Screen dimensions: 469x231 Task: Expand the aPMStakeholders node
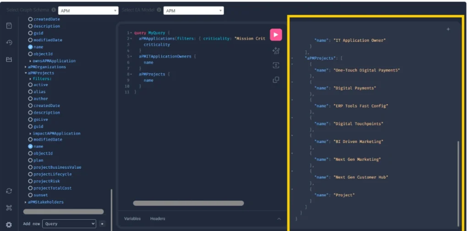click(x=26, y=202)
